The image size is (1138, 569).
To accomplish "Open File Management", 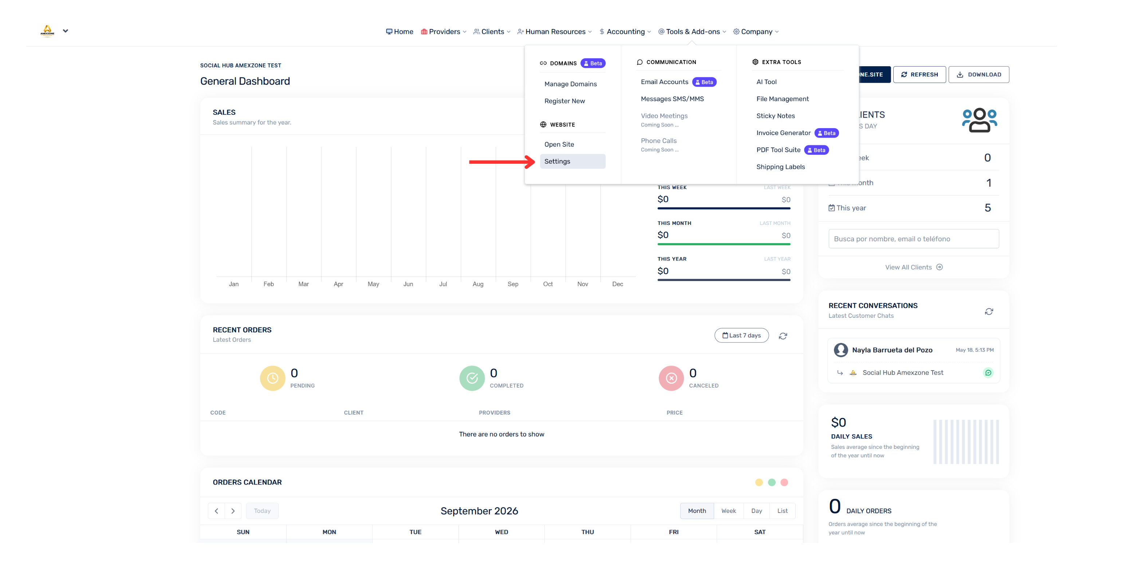I will [782, 99].
